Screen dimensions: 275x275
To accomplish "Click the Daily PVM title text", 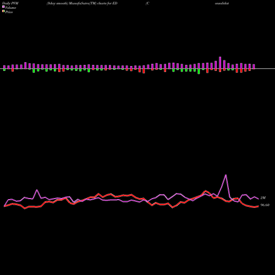I will click(x=10, y=3).
